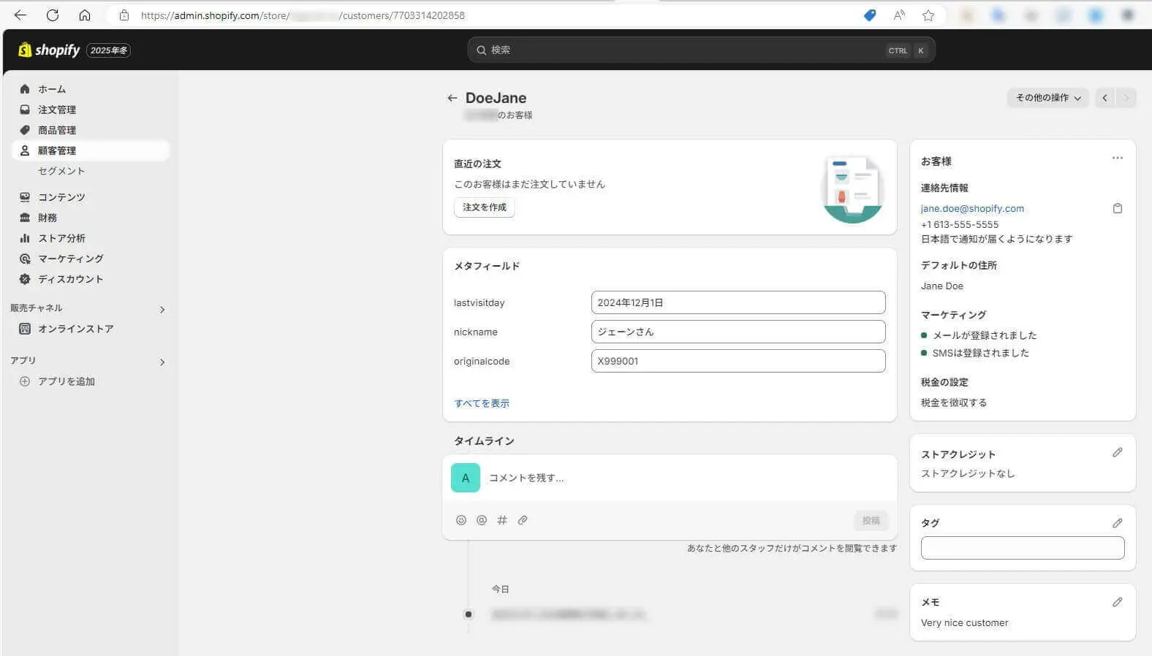1152x656 pixels.
Task: Select 顧客管理 in the sidebar
Action: click(91, 150)
